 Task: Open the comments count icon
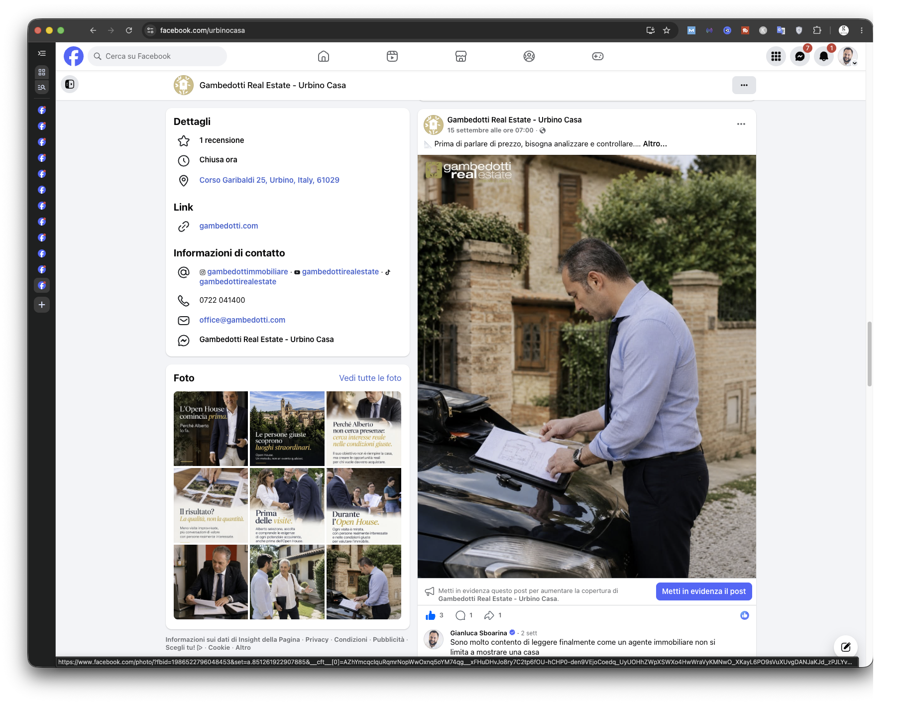(464, 615)
